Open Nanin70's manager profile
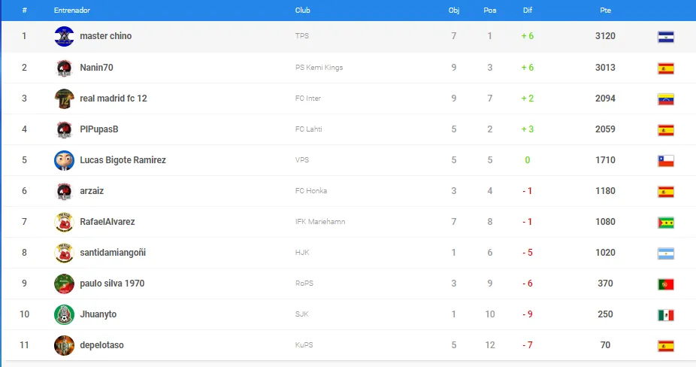 (96, 68)
